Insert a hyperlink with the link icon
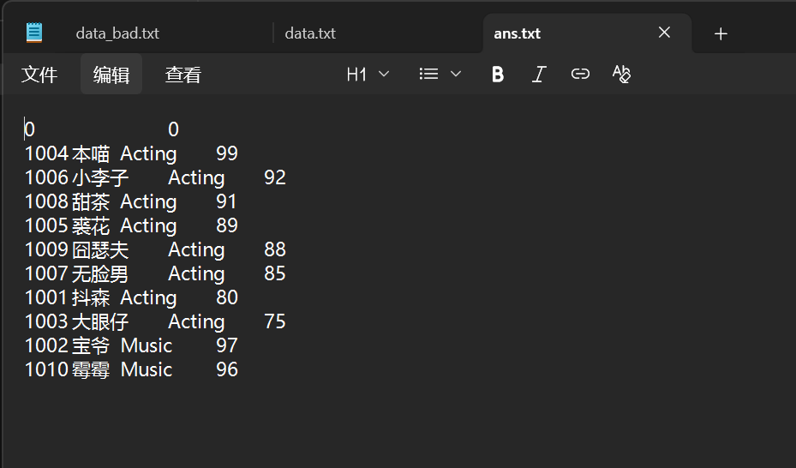 [580, 75]
